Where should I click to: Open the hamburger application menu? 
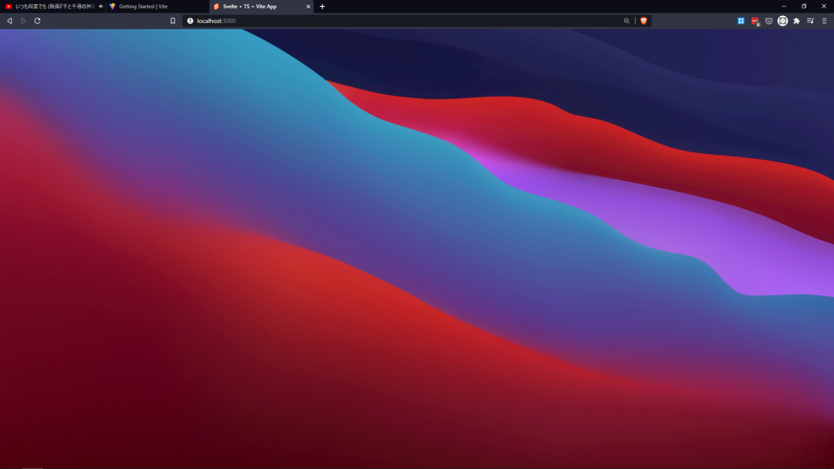tap(824, 21)
